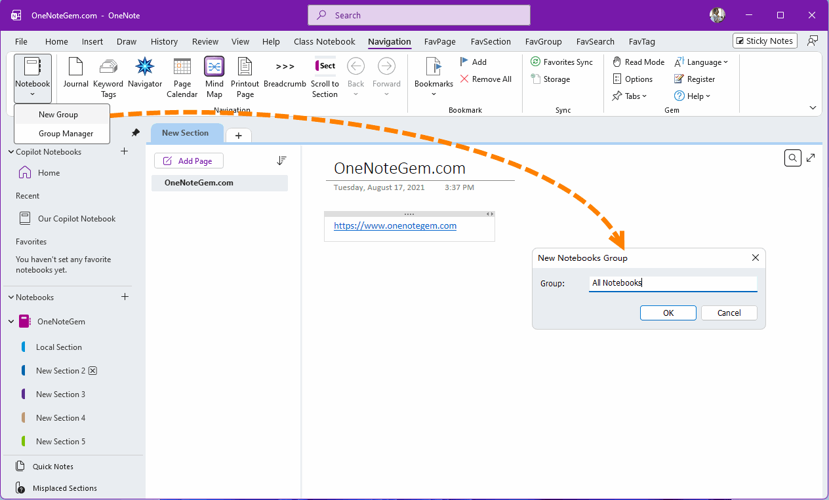Choose Group Manager from menu
The height and width of the screenshot is (500, 829).
[x=62, y=134]
